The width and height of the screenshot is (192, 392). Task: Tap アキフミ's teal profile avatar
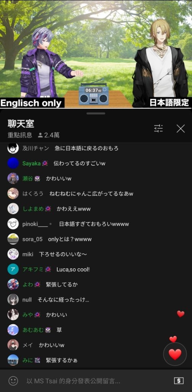pyautogui.click(x=13, y=269)
